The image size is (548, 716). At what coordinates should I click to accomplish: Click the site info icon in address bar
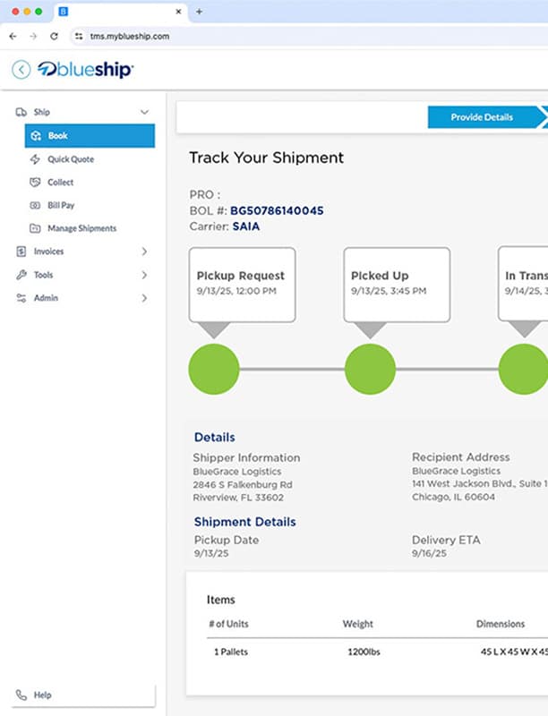pyautogui.click(x=79, y=36)
